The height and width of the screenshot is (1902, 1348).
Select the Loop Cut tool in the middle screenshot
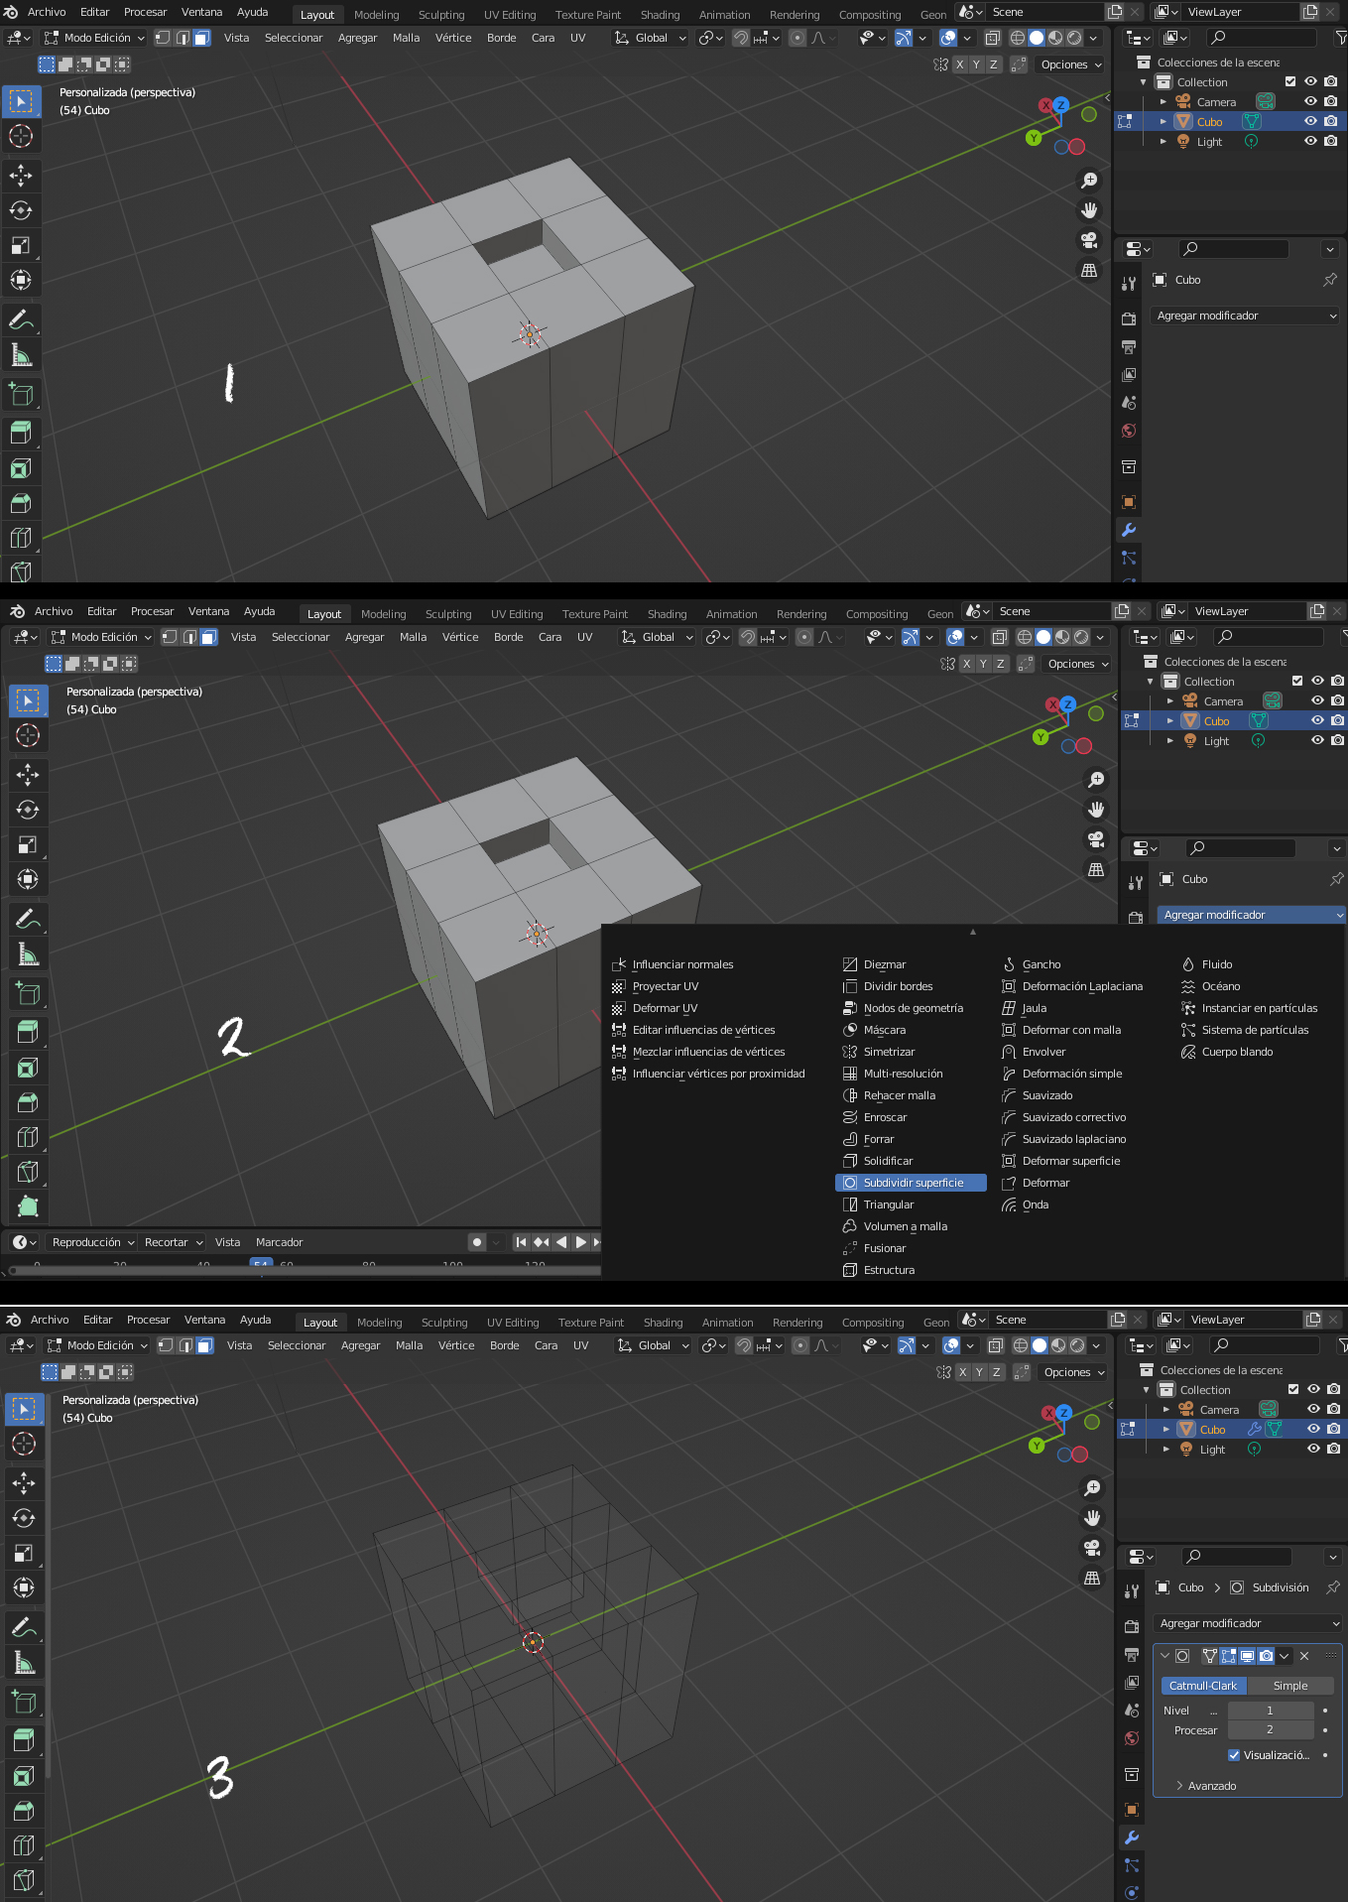pos(28,1137)
